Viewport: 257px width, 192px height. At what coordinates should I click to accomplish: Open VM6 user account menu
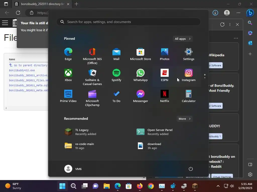click(x=73, y=169)
